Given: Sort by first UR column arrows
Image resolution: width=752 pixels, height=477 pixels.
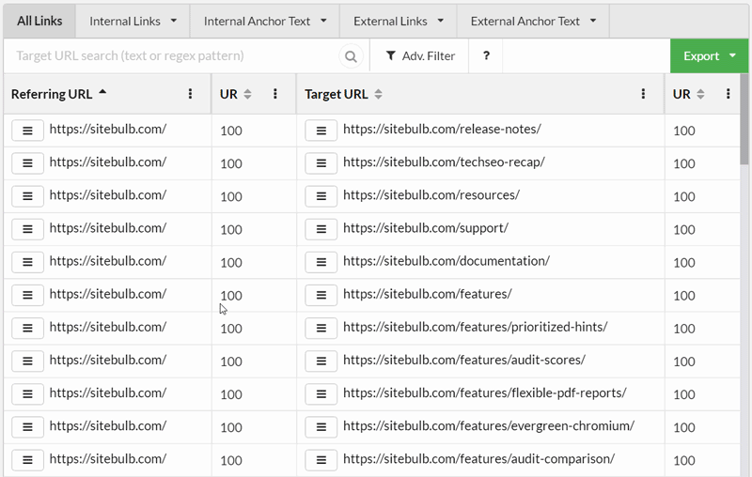Looking at the screenshot, I should pos(247,94).
